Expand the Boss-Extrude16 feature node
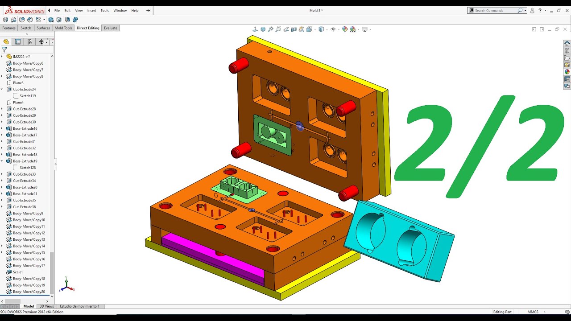The width and height of the screenshot is (571, 321). (2, 128)
